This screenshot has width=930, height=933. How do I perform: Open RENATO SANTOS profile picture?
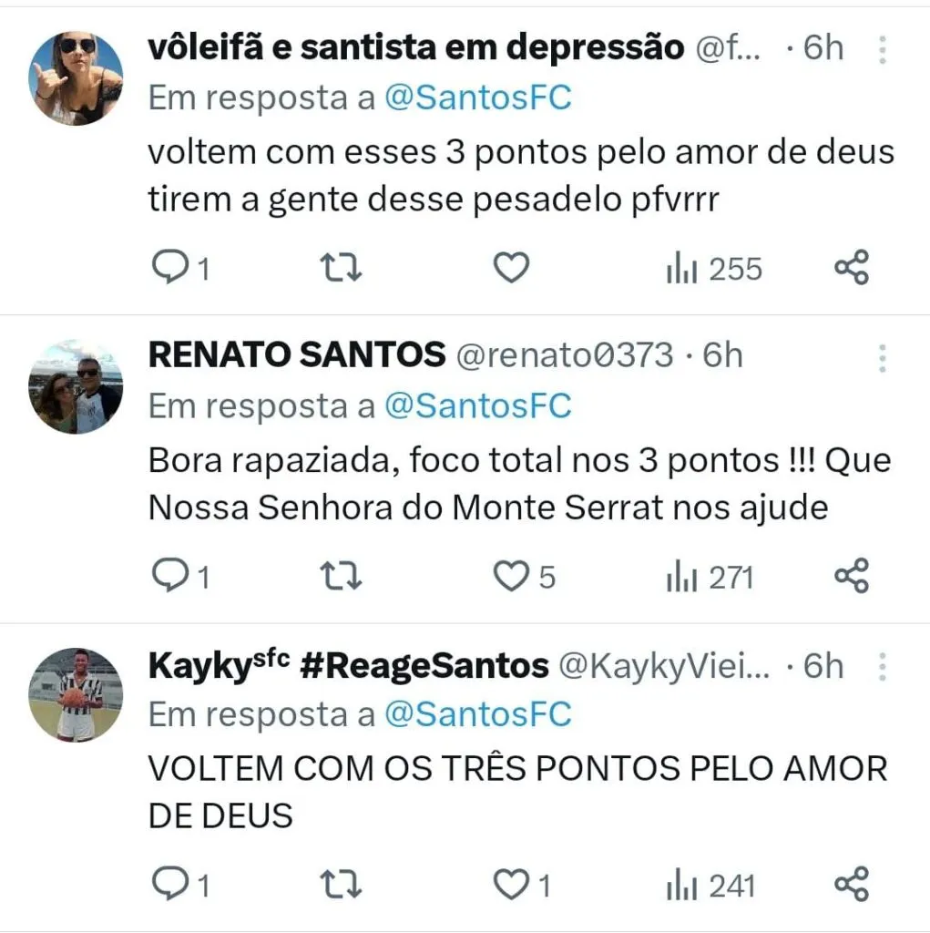click(x=76, y=387)
